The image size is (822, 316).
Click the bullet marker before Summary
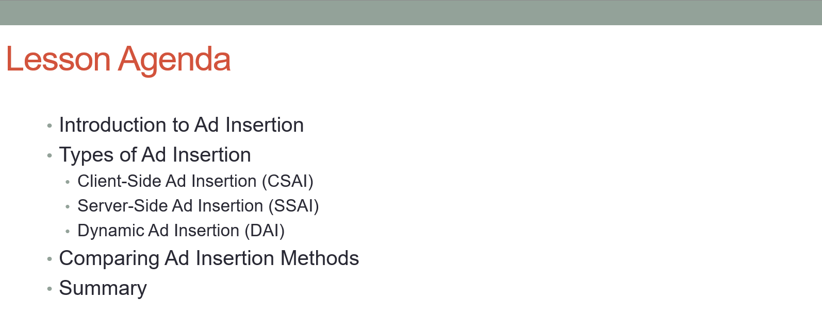(50, 289)
